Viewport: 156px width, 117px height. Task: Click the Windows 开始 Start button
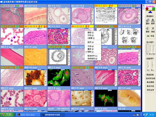pos(7,115)
